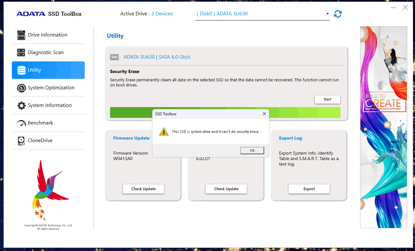This screenshot has height=251, width=415.
Task: Click the CloneDrive disk icon
Action: point(21,141)
